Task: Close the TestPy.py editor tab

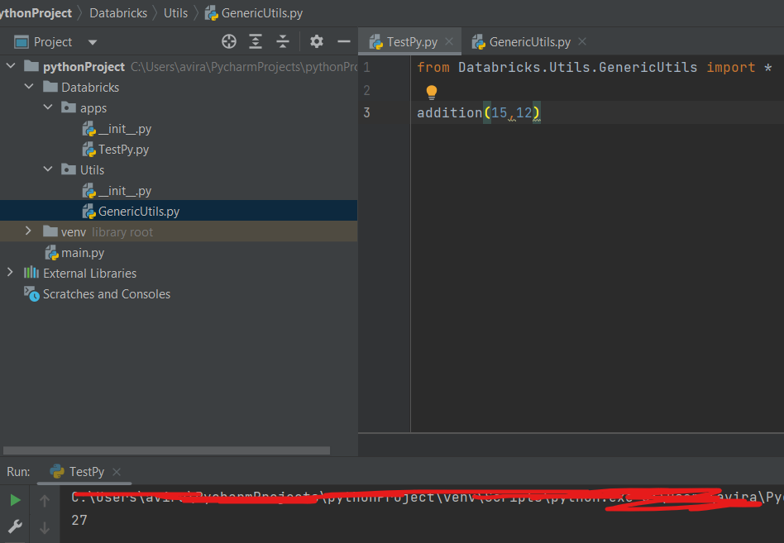Action: coord(450,42)
